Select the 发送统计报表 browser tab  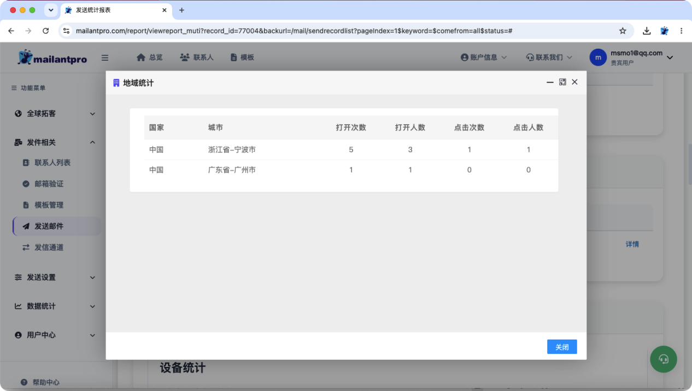[x=116, y=10]
